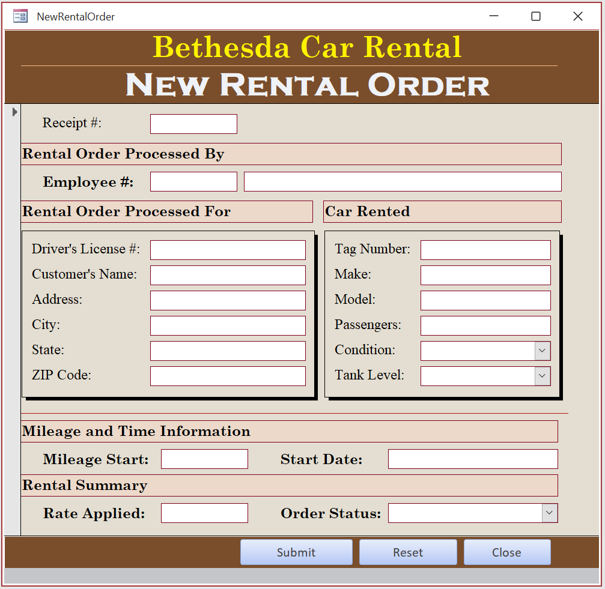Click the State text box
Screen dimensions: 605x589
coord(227,350)
